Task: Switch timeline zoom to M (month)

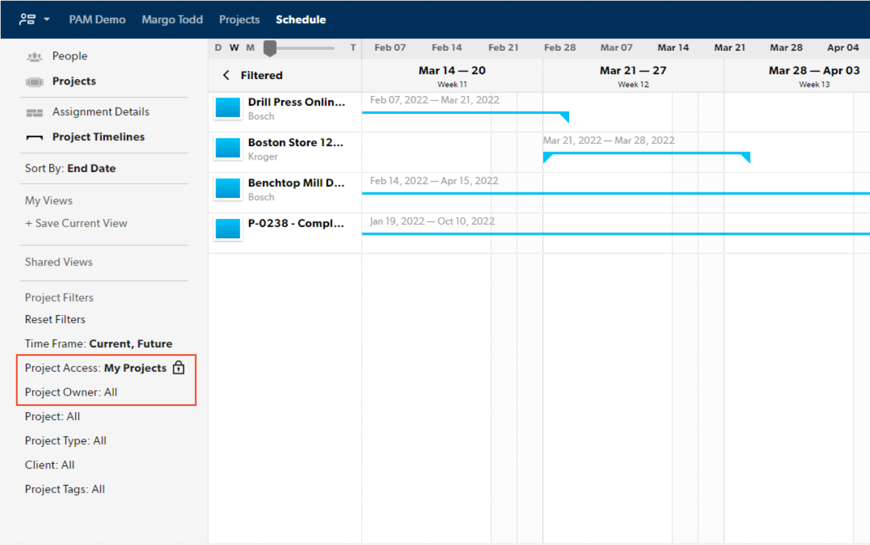Action: [x=250, y=48]
